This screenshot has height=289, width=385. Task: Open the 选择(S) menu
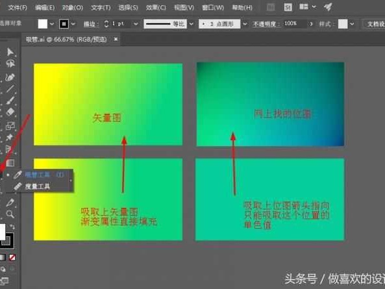point(128,8)
